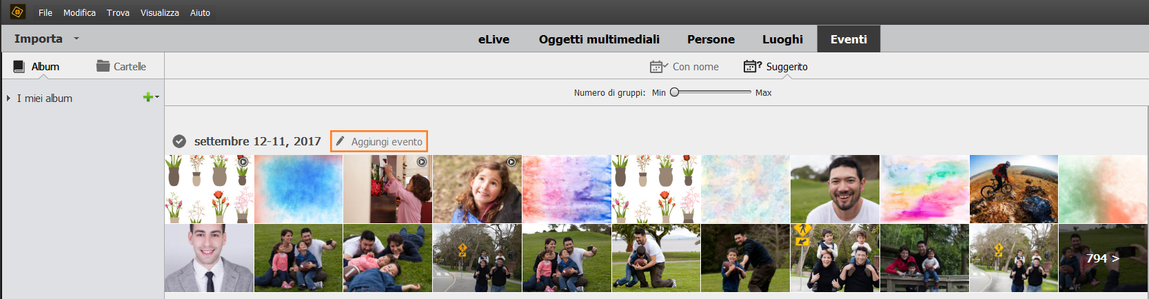Open the eLive tab
The width and height of the screenshot is (1149, 299).
tap(494, 39)
